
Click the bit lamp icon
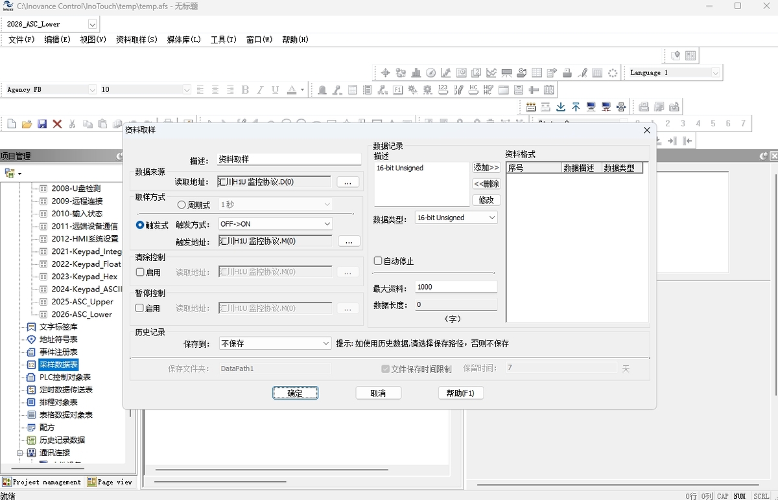tap(322, 89)
